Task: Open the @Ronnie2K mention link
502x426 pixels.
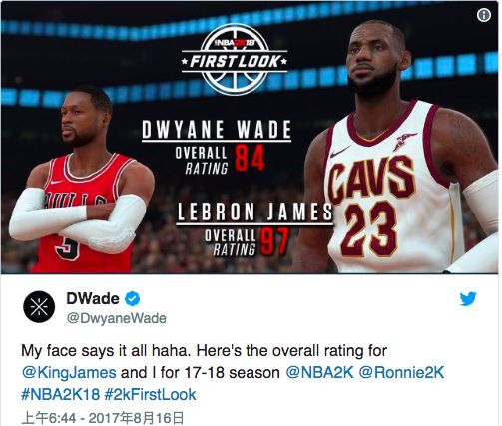Action: [x=401, y=372]
